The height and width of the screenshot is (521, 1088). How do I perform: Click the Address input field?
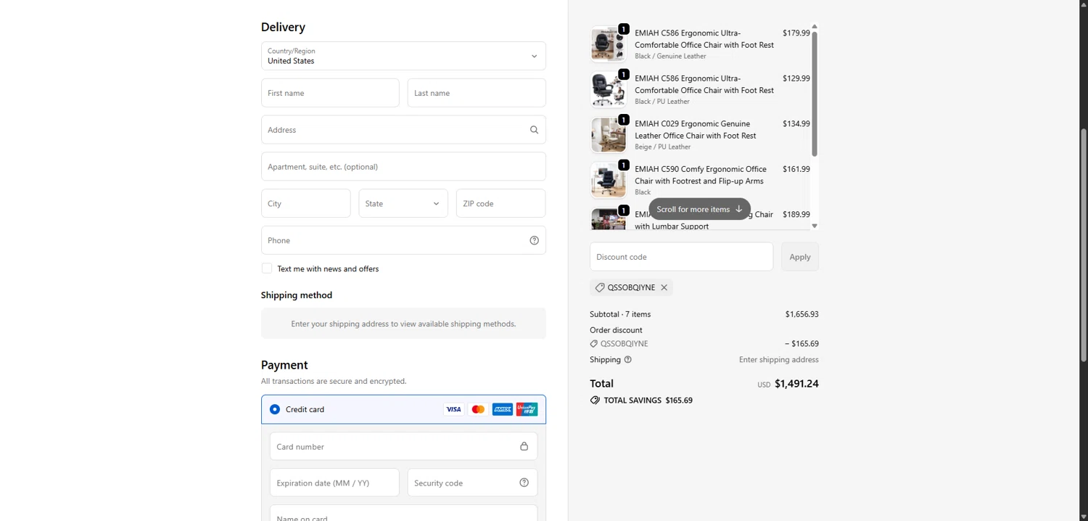coord(403,130)
